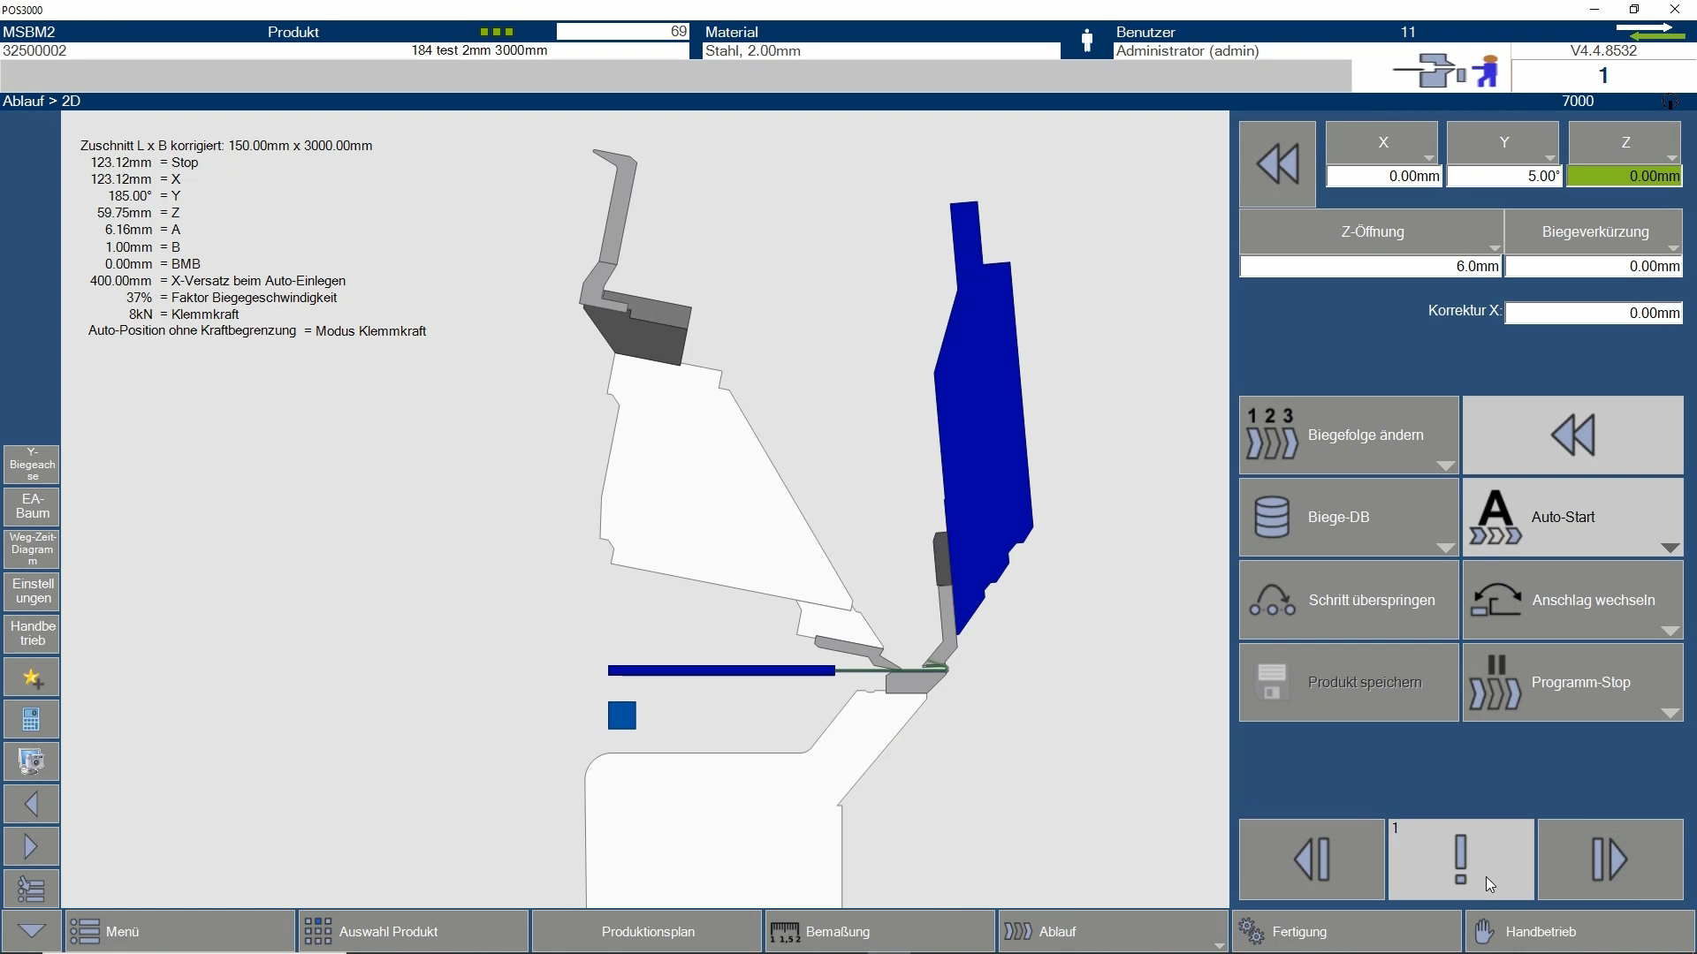This screenshot has height=954, width=1697.
Task: Click the Korrektur X input field
Action: (1593, 313)
